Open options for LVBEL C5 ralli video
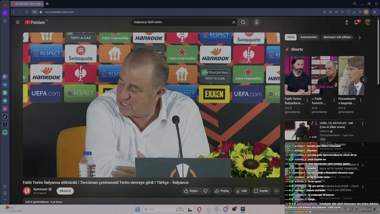The height and width of the screenshot is (214, 380). 362,124
